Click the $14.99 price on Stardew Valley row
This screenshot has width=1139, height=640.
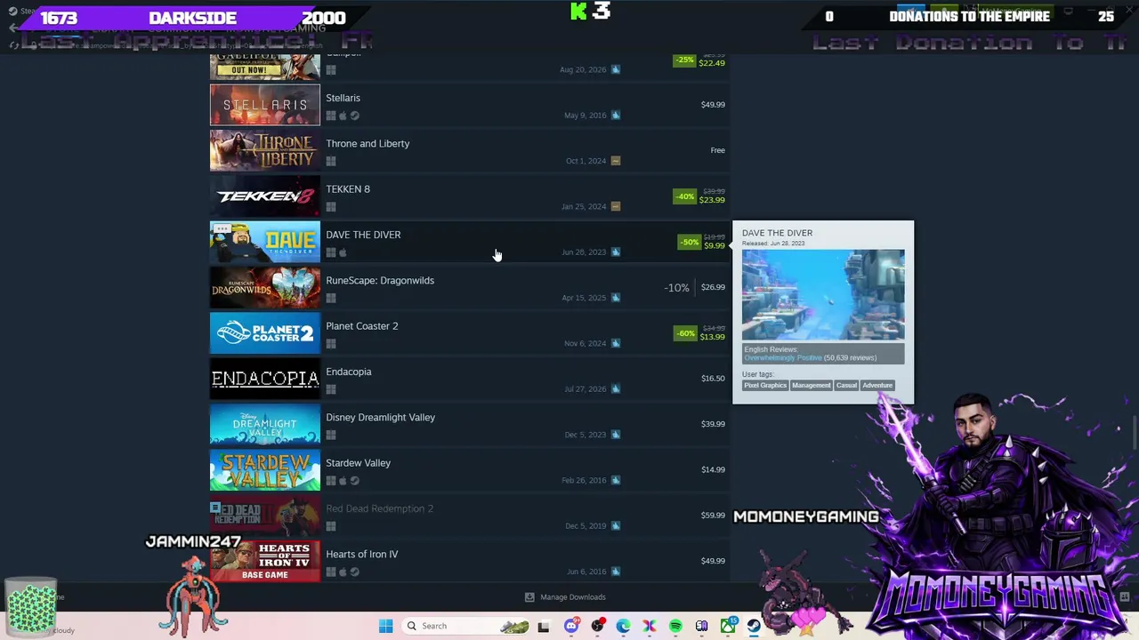[x=713, y=470]
